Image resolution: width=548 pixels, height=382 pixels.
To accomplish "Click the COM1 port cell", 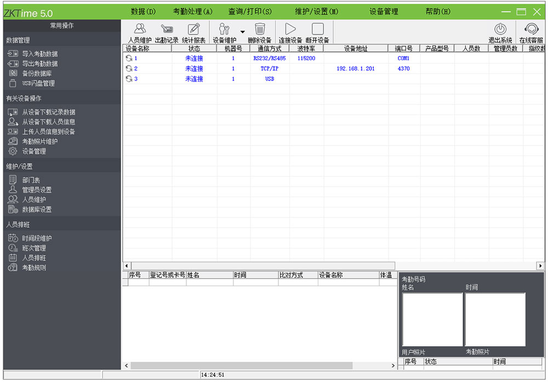I will (x=403, y=59).
